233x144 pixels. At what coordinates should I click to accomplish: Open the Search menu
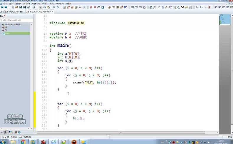(x=18, y=4)
